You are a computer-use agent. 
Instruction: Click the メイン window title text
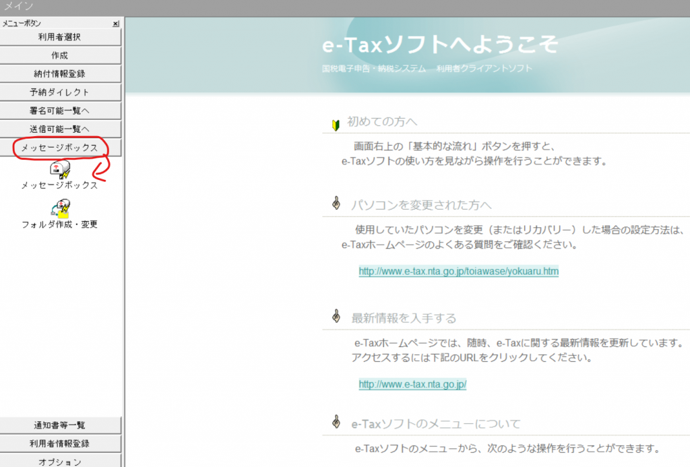18,6
